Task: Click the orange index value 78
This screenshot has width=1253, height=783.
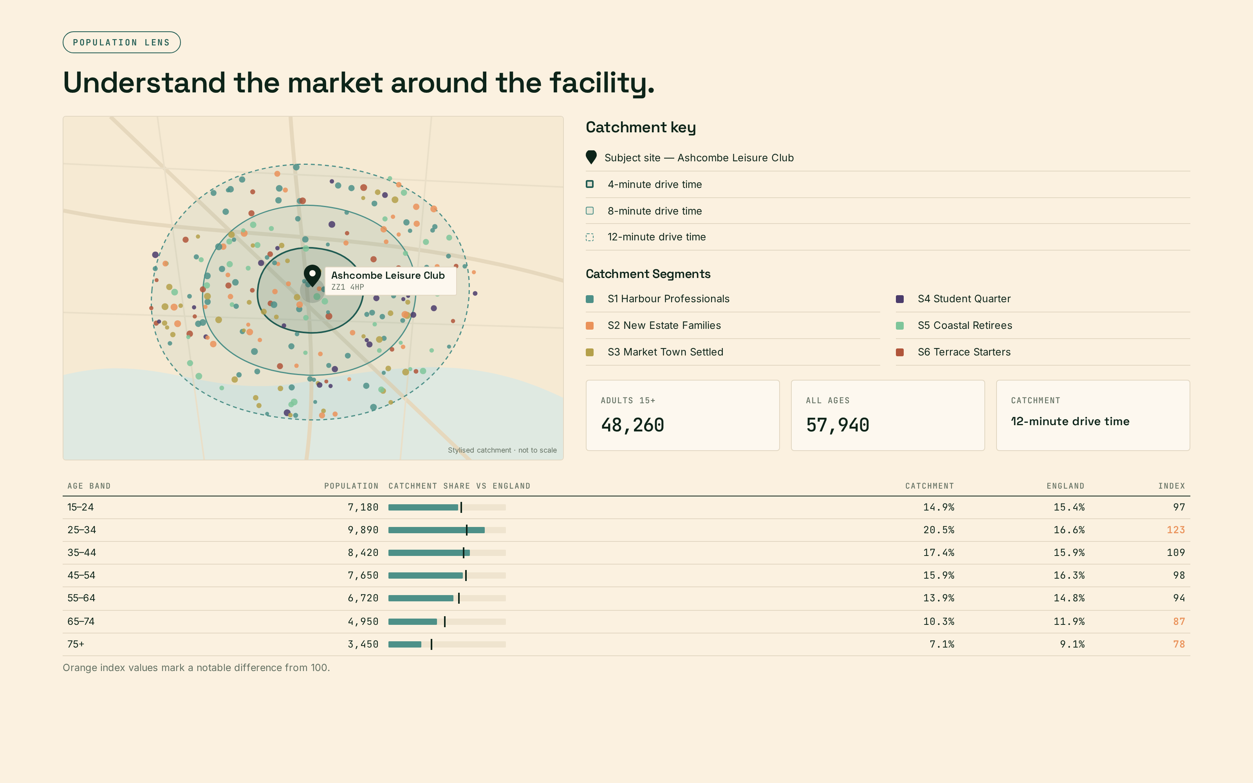Action: click(1179, 644)
